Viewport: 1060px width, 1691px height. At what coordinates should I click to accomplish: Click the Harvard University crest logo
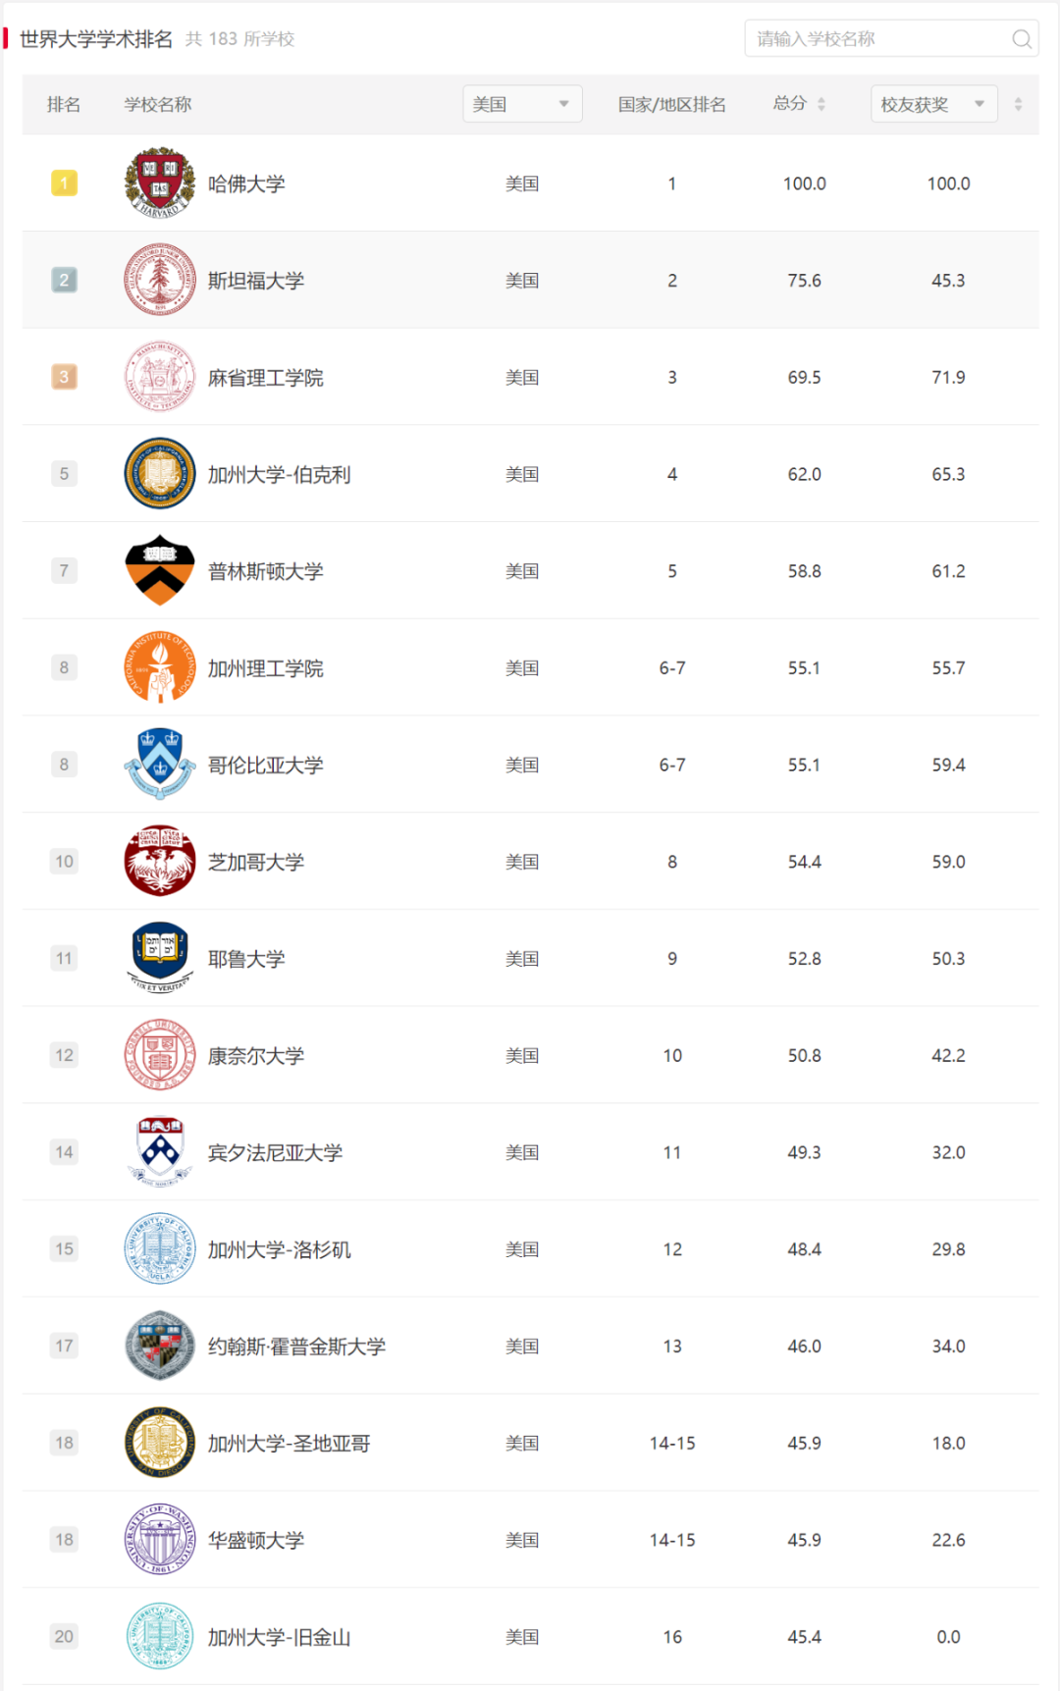click(160, 183)
